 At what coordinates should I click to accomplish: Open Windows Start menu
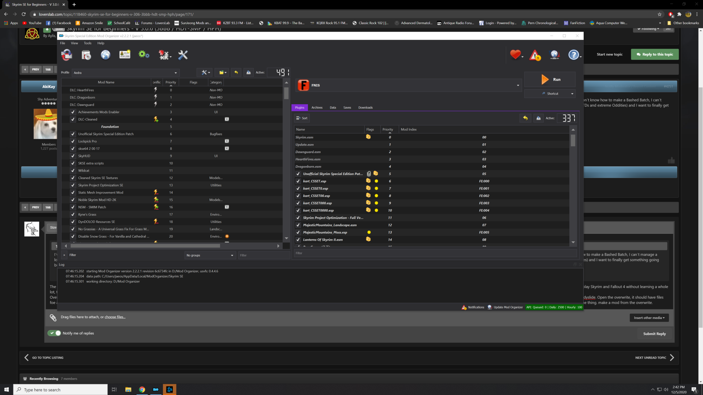(6, 390)
